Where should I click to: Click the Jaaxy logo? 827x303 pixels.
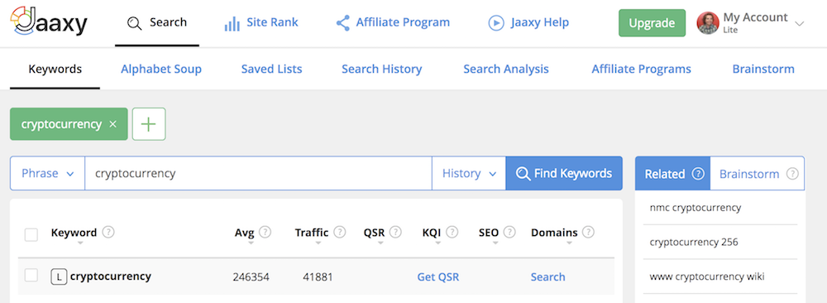point(49,22)
